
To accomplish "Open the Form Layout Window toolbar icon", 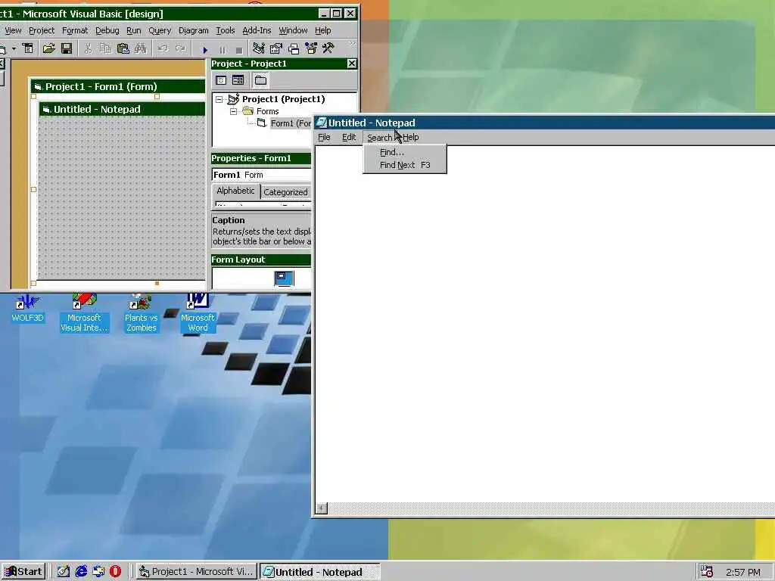I will (x=294, y=48).
